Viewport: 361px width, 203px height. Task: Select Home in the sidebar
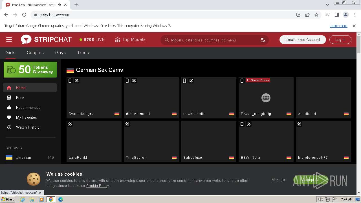pyautogui.click(x=30, y=88)
